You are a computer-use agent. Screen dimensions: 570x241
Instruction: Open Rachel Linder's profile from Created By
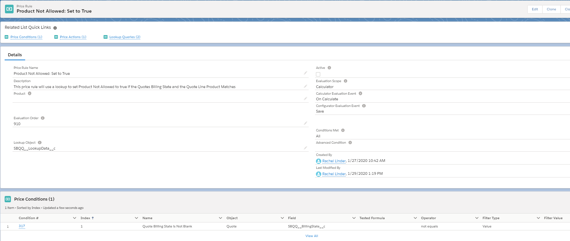point(334,161)
